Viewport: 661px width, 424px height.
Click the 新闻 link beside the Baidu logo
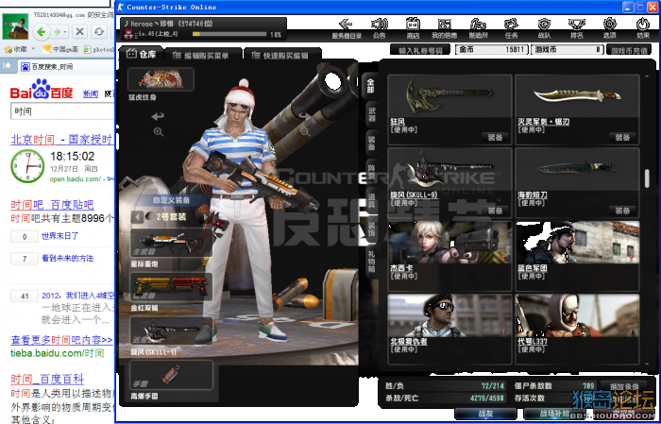click(x=91, y=93)
